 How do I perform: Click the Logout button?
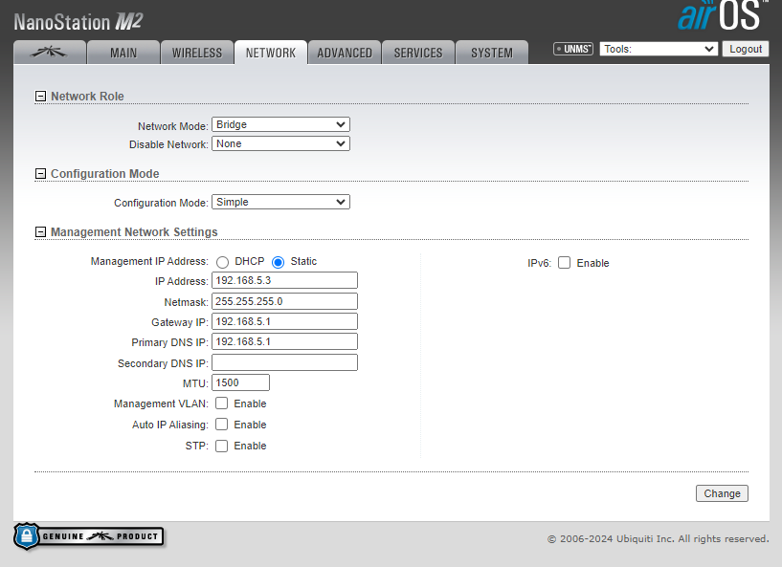point(745,49)
